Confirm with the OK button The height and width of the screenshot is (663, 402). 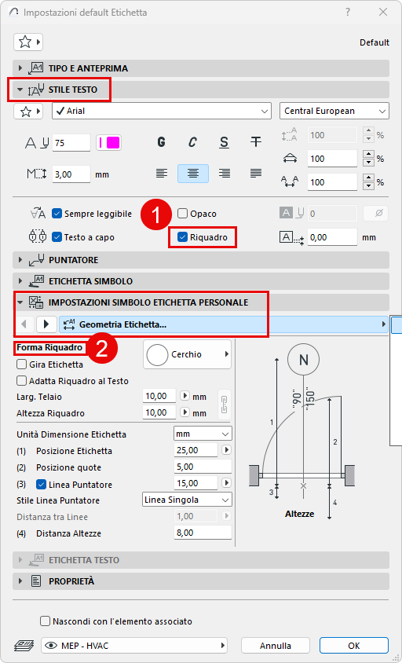pos(354,646)
